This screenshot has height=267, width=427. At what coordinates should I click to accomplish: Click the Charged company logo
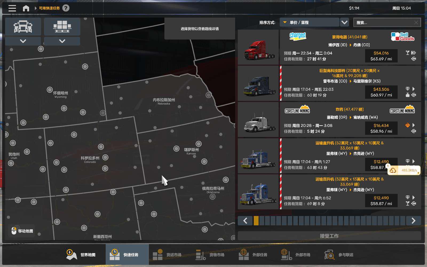[298, 36]
